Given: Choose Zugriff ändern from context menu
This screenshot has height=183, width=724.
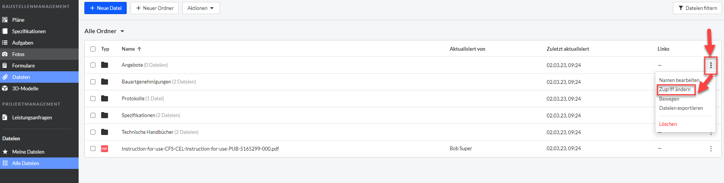Looking at the screenshot, I should [675, 90].
